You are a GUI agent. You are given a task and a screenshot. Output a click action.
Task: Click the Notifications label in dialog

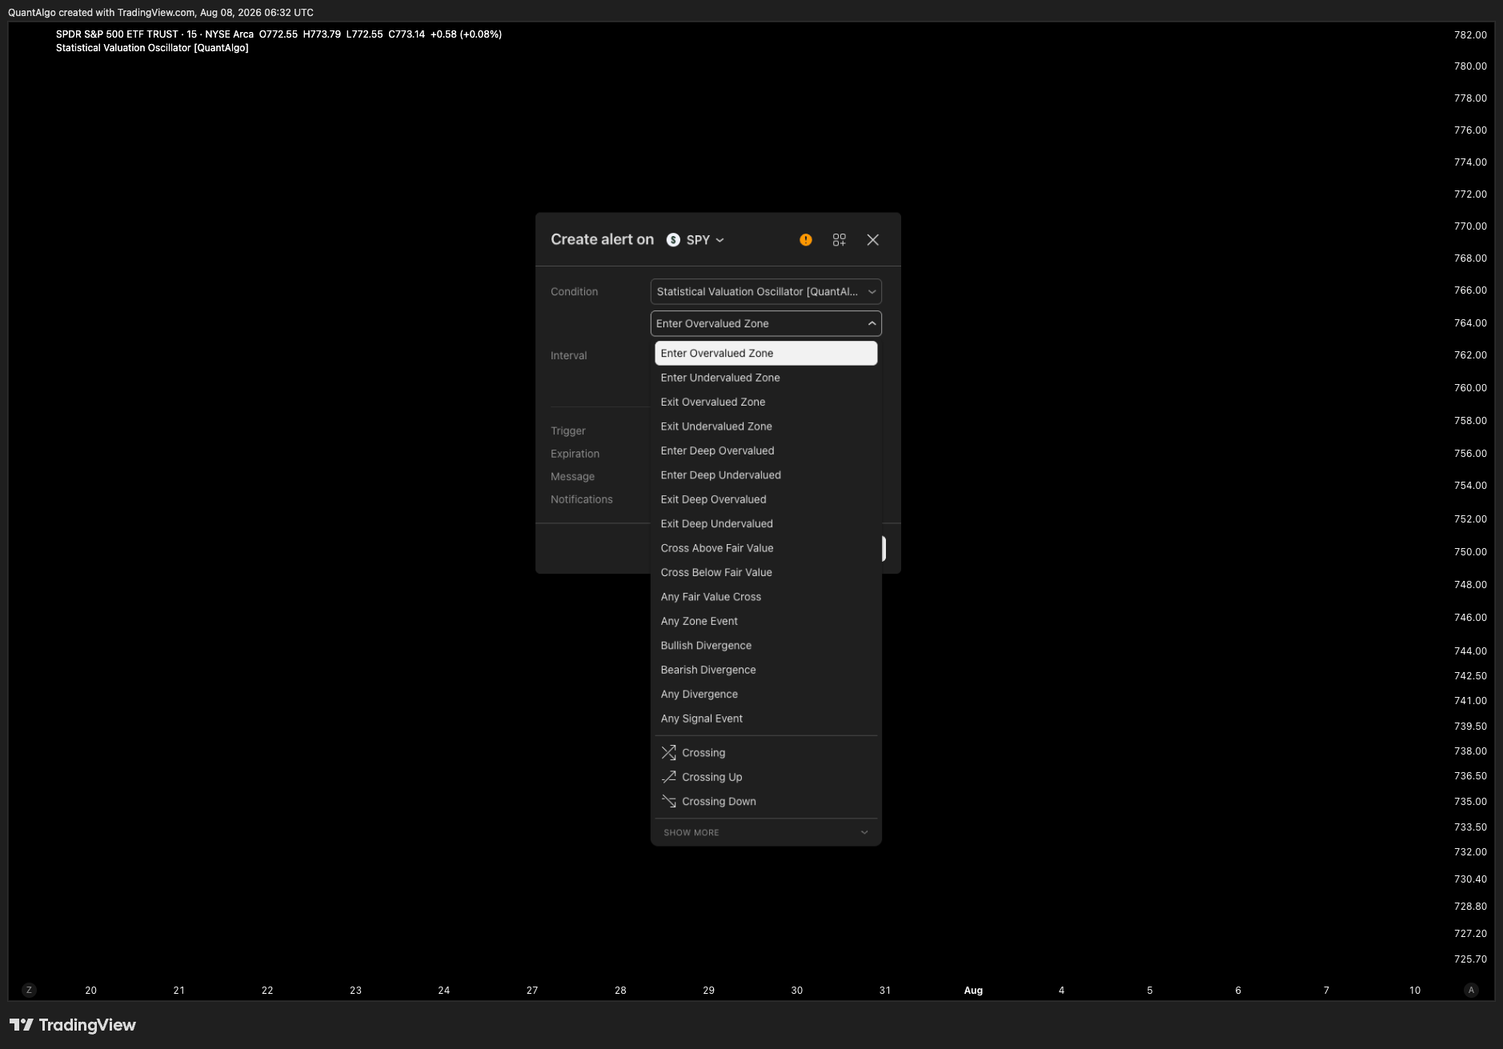coord(581,499)
